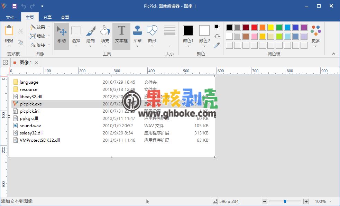Choose the purple palette swatch
Viewport: 340px width, 206px height.
click(304, 27)
